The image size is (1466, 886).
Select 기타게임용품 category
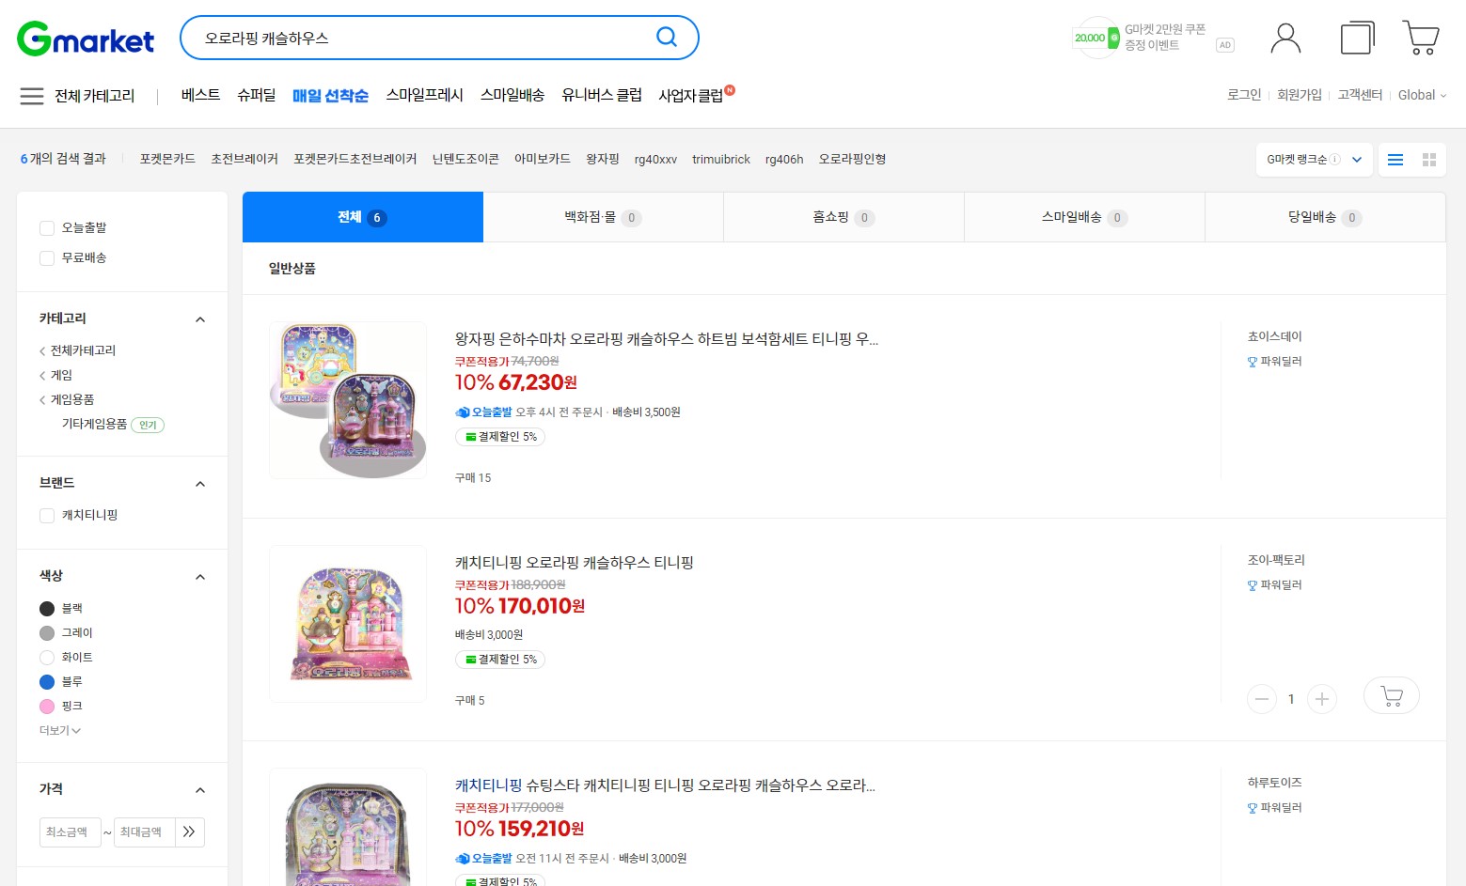click(x=94, y=424)
